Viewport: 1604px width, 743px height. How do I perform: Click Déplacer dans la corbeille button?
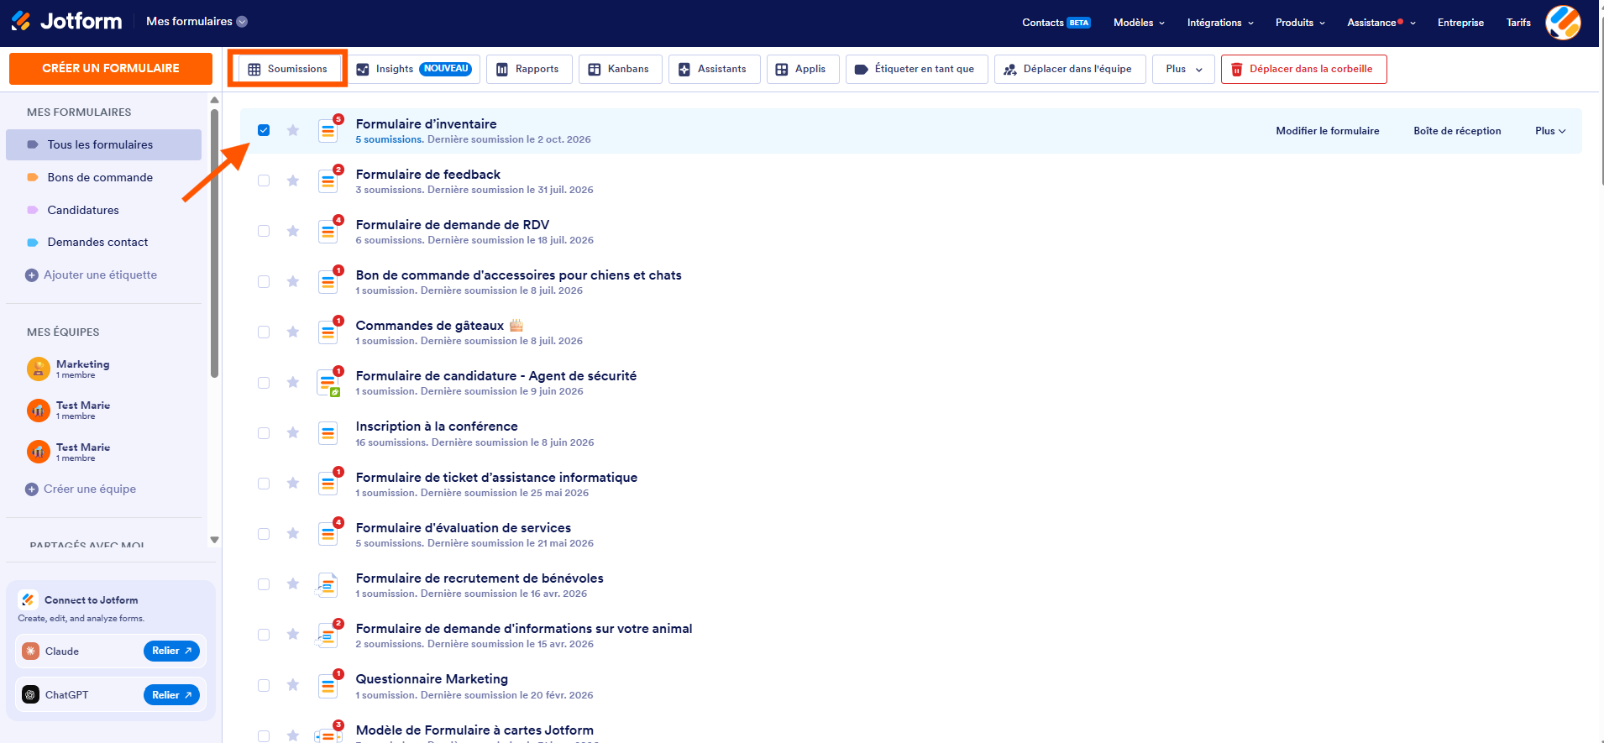coord(1303,69)
